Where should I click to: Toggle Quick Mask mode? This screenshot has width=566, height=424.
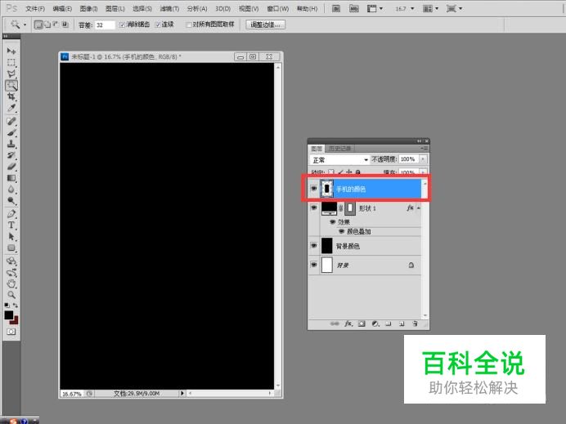coord(11,332)
